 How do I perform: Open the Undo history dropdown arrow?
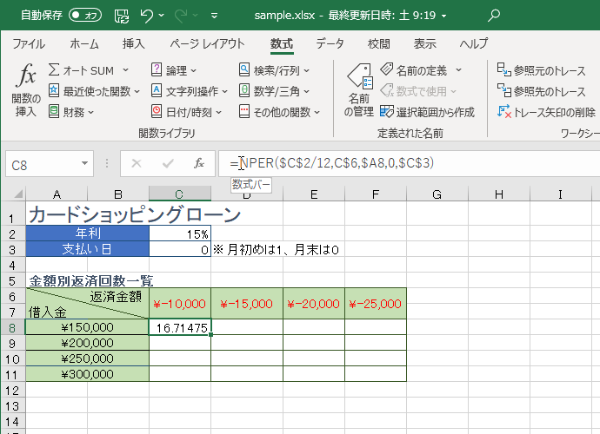[162, 16]
